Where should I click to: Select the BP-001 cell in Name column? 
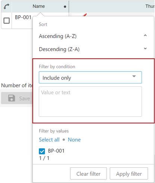[x=23, y=18]
